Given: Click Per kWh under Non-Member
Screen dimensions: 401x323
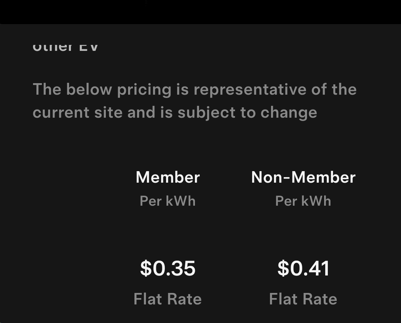Looking at the screenshot, I should [x=303, y=201].
